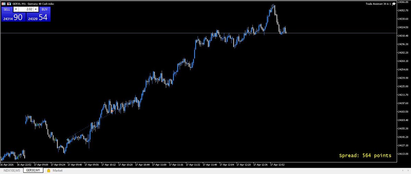
Task: Increase lot volume with up arrow
Action: coord(36,9)
